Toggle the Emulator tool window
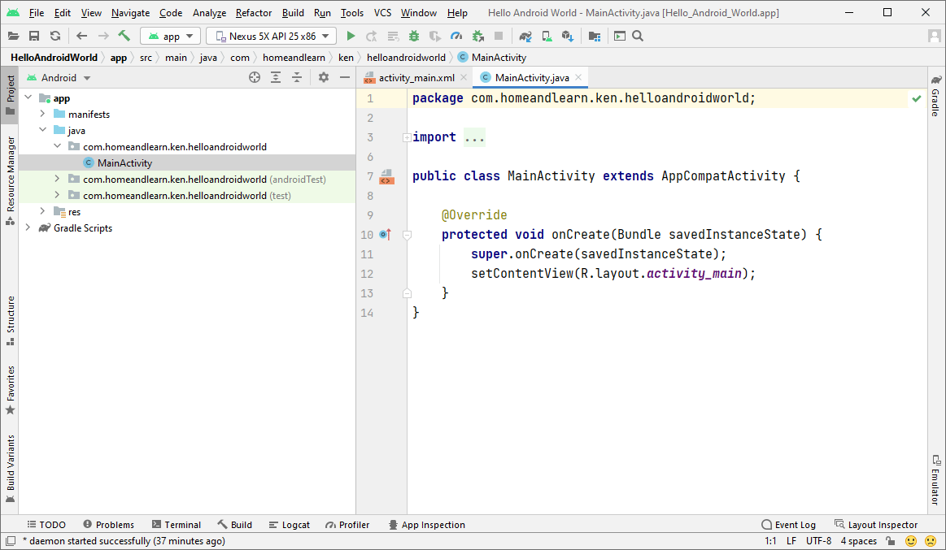Screen dimensions: 946x550 [x=935, y=479]
